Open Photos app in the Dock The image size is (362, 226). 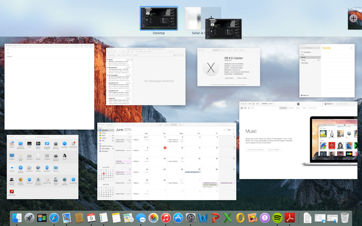click(153, 218)
